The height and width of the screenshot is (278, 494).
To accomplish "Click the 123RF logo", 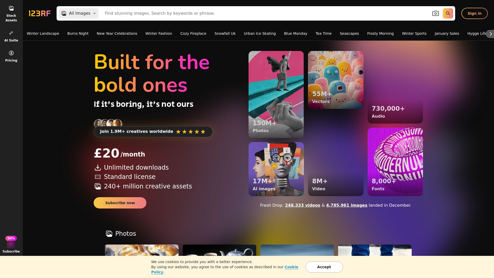I will (39, 13).
